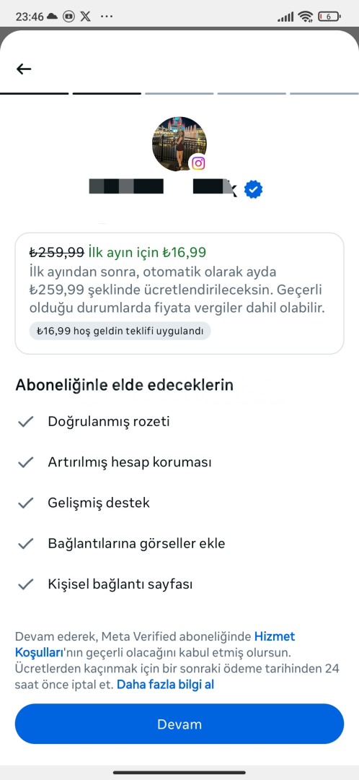
Task: Tap checkmark beside Kişisel bağlantı sayfası
Action: [x=25, y=584]
